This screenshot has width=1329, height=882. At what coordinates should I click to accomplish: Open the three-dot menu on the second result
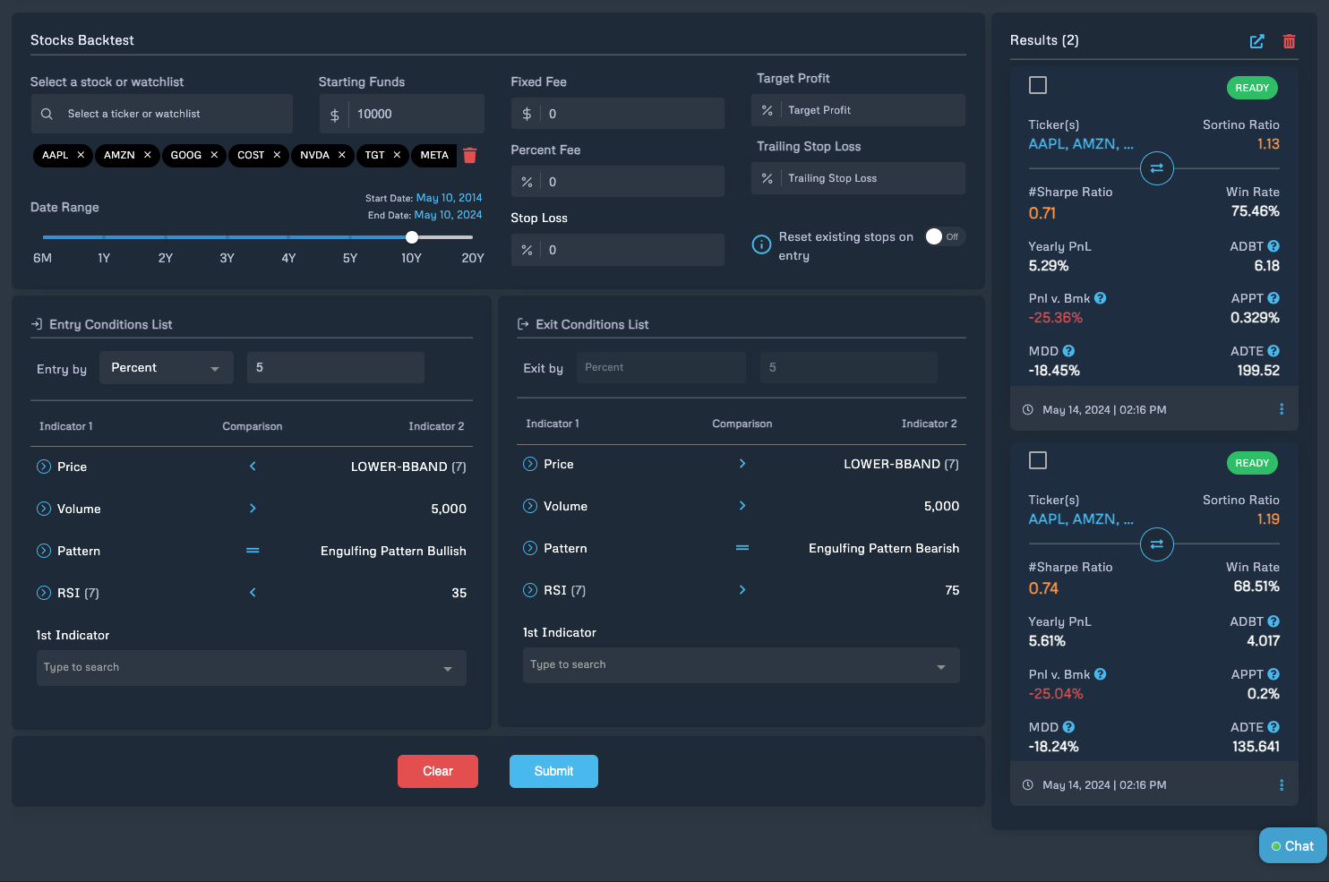pyautogui.click(x=1281, y=785)
